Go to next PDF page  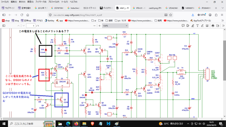(24, 26)
